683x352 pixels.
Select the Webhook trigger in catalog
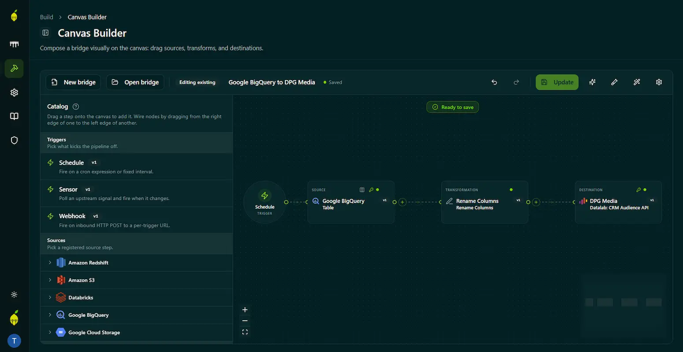pyautogui.click(x=136, y=220)
